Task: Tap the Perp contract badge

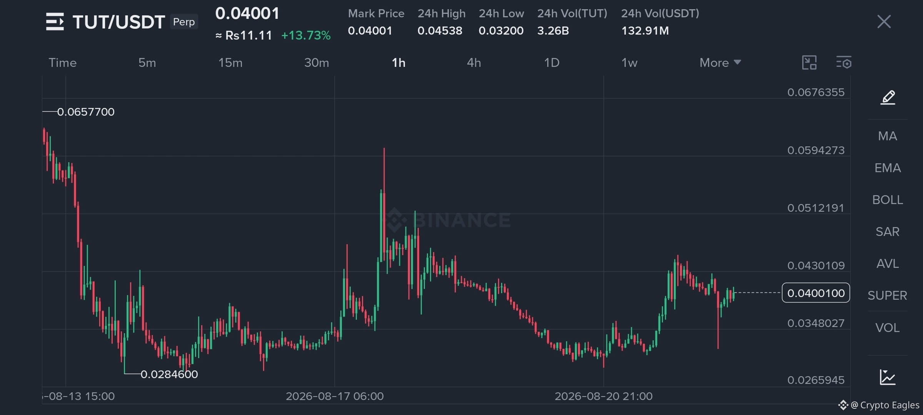Action: click(184, 22)
